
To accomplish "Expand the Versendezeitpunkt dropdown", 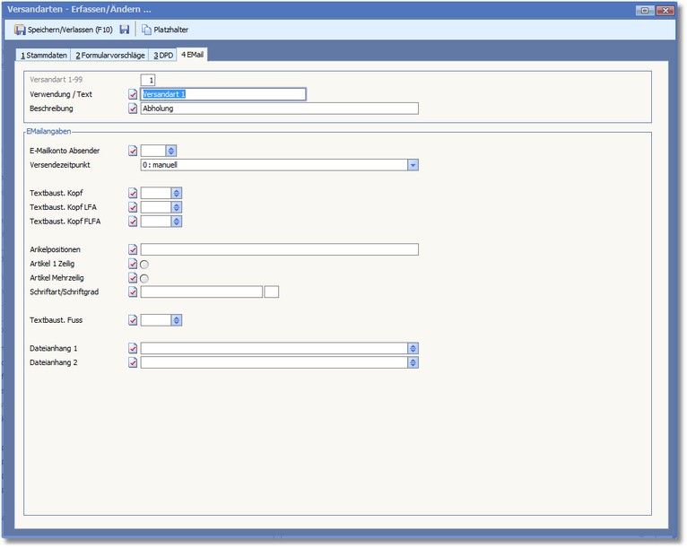I will pos(413,165).
